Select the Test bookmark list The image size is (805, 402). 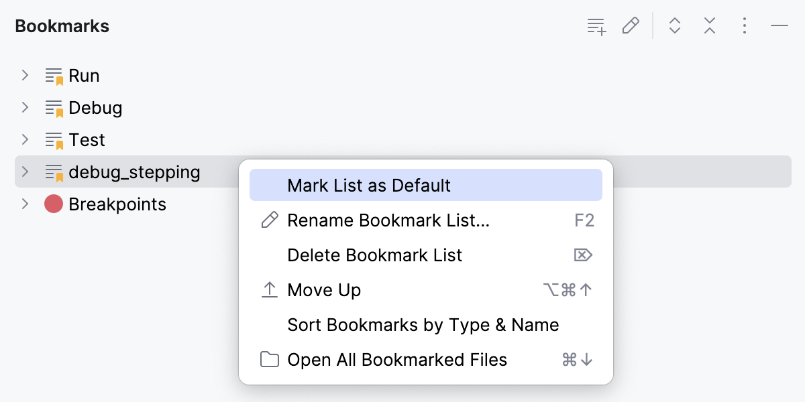coord(88,139)
